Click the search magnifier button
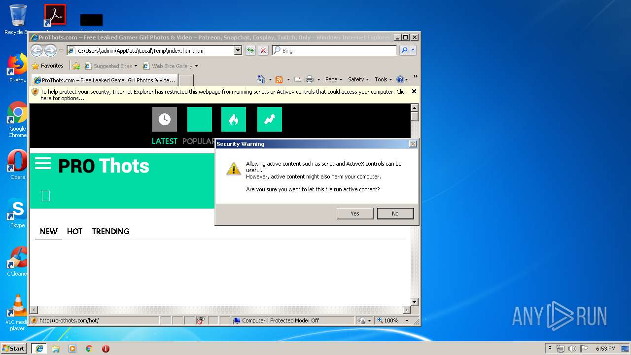 tap(404, 50)
